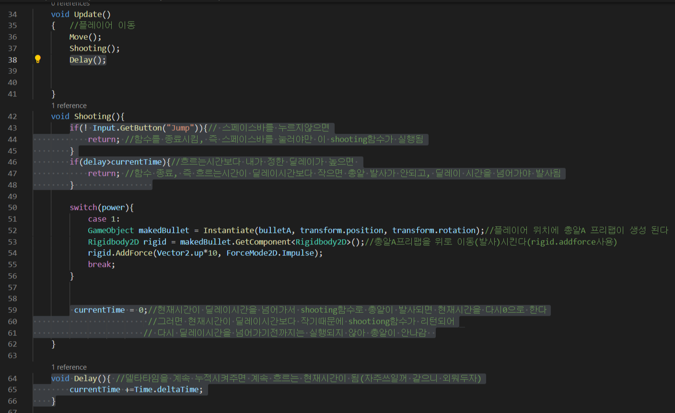Click the 'Move();' call
Viewport: 675px width, 413px height.
point(85,37)
